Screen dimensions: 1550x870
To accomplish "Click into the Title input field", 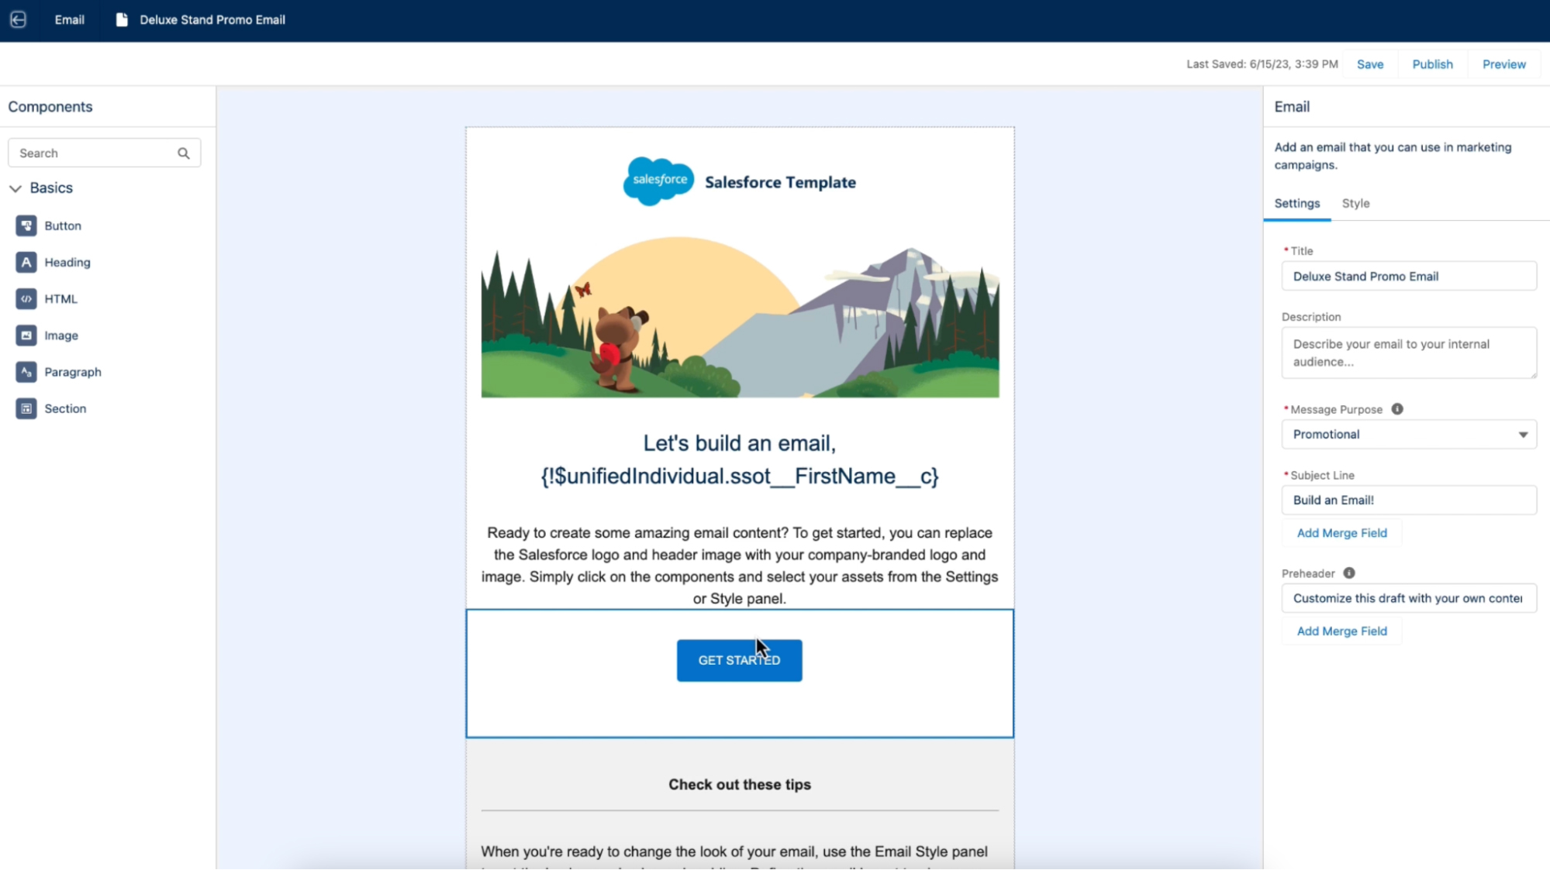I will (1408, 277).
